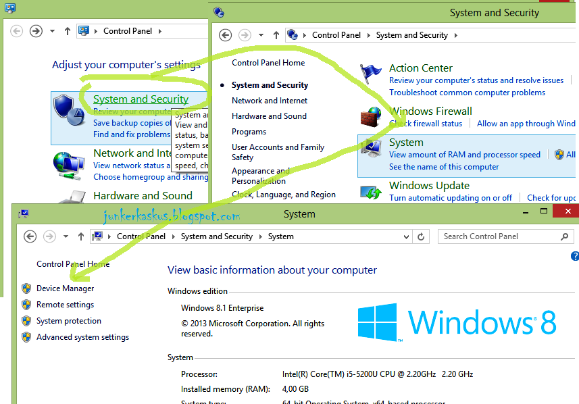The image size is (579, 404).
Task: Click refresh button in System window address bar
Action: coord(421,236)
